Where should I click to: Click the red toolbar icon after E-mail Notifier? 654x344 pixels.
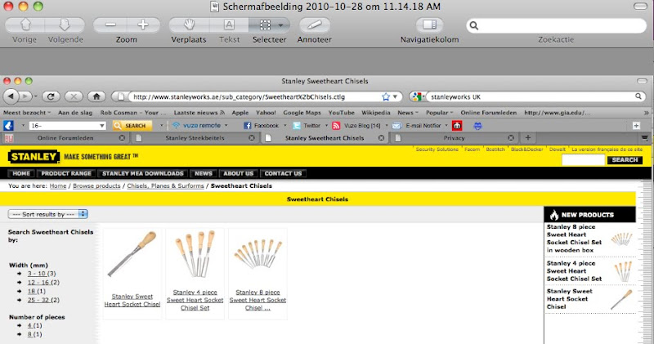pyautogui.click(x=457, y=126)
